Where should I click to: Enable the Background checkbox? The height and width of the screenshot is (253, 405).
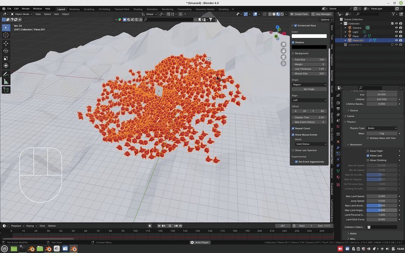293,53
